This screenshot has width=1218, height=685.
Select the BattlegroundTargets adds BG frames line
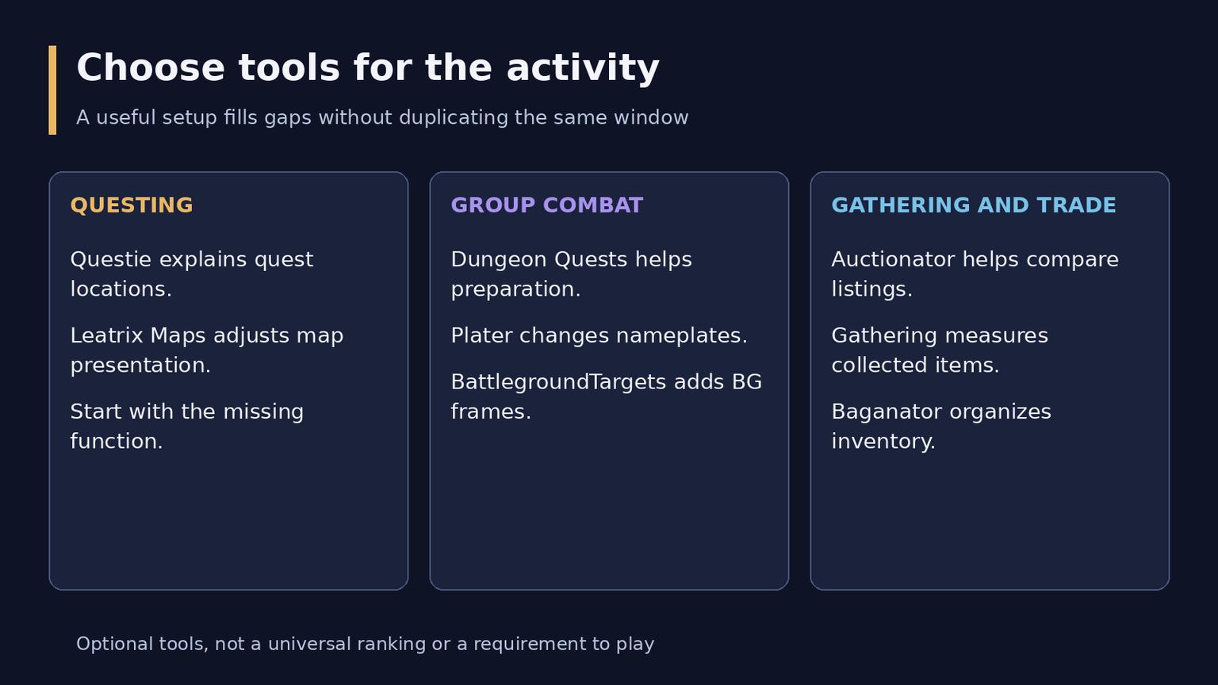(x=607, y=396)
